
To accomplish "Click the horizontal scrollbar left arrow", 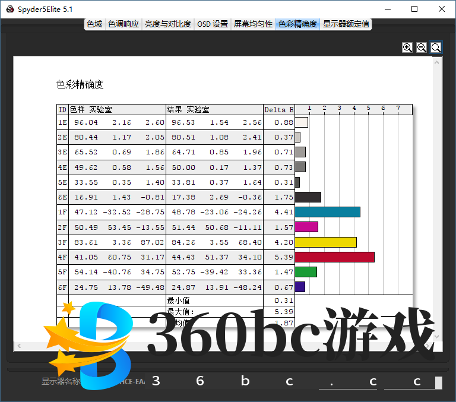I will (18, 346).
